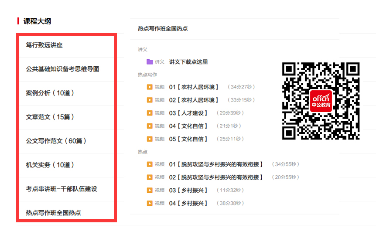Click video icon for 01 农村人居环境
The width and height of the screenshot is (376, 228).
[x=150, y=87]
